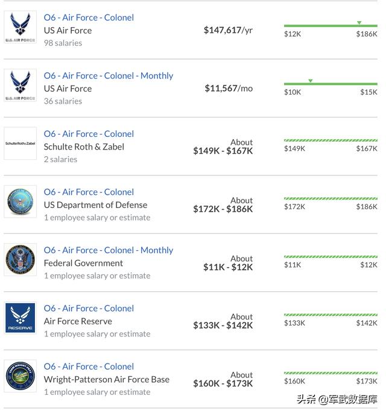This screenshot has height=413, width=386.
Task: Click the $11,567/mo salary figure
Action: click(229, 89)
